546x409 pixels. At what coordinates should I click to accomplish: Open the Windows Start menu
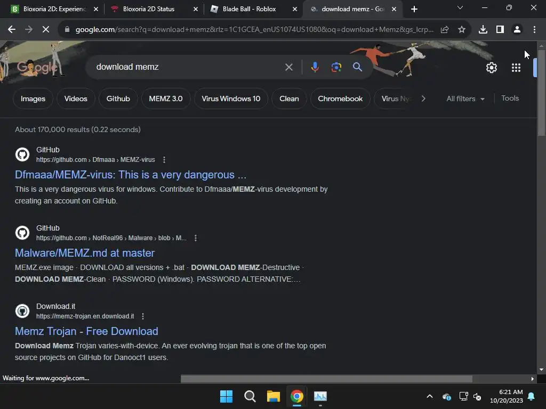(x=226, y=396)
